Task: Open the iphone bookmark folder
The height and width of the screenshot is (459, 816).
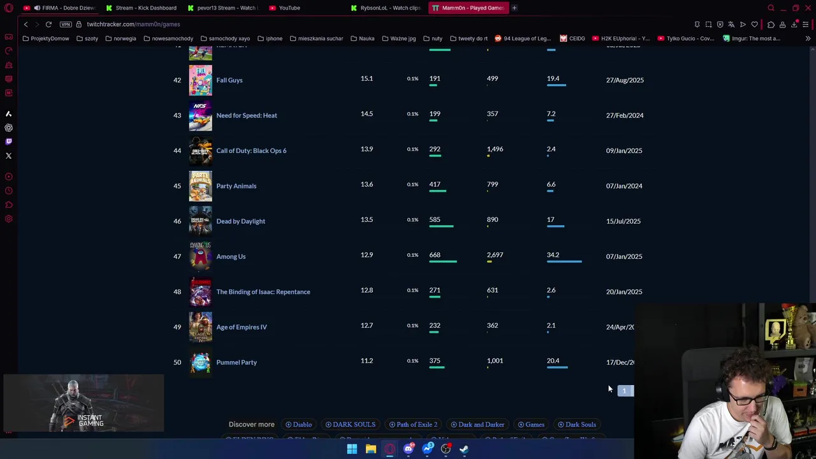Action: tap(270, 38)
